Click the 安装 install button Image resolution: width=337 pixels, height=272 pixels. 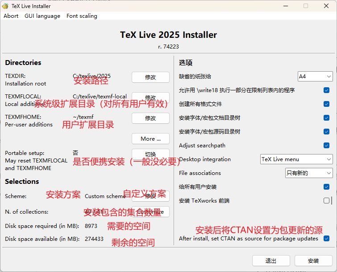coord(313,260)
